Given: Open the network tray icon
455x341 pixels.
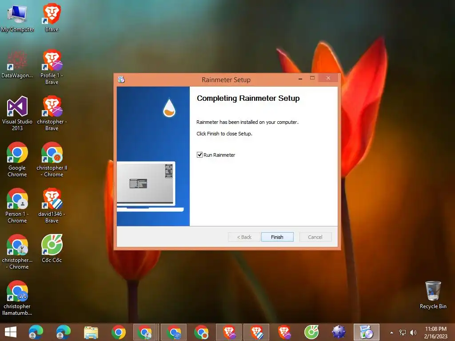Looking at the screenshot, I should point(403,333).
